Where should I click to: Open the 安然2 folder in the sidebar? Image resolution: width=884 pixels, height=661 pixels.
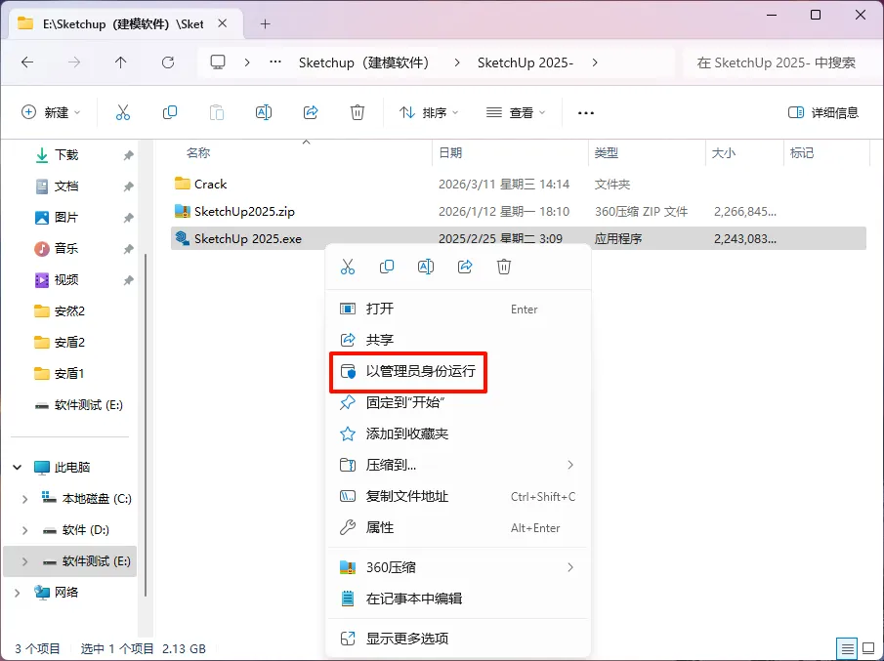[68, 311]
